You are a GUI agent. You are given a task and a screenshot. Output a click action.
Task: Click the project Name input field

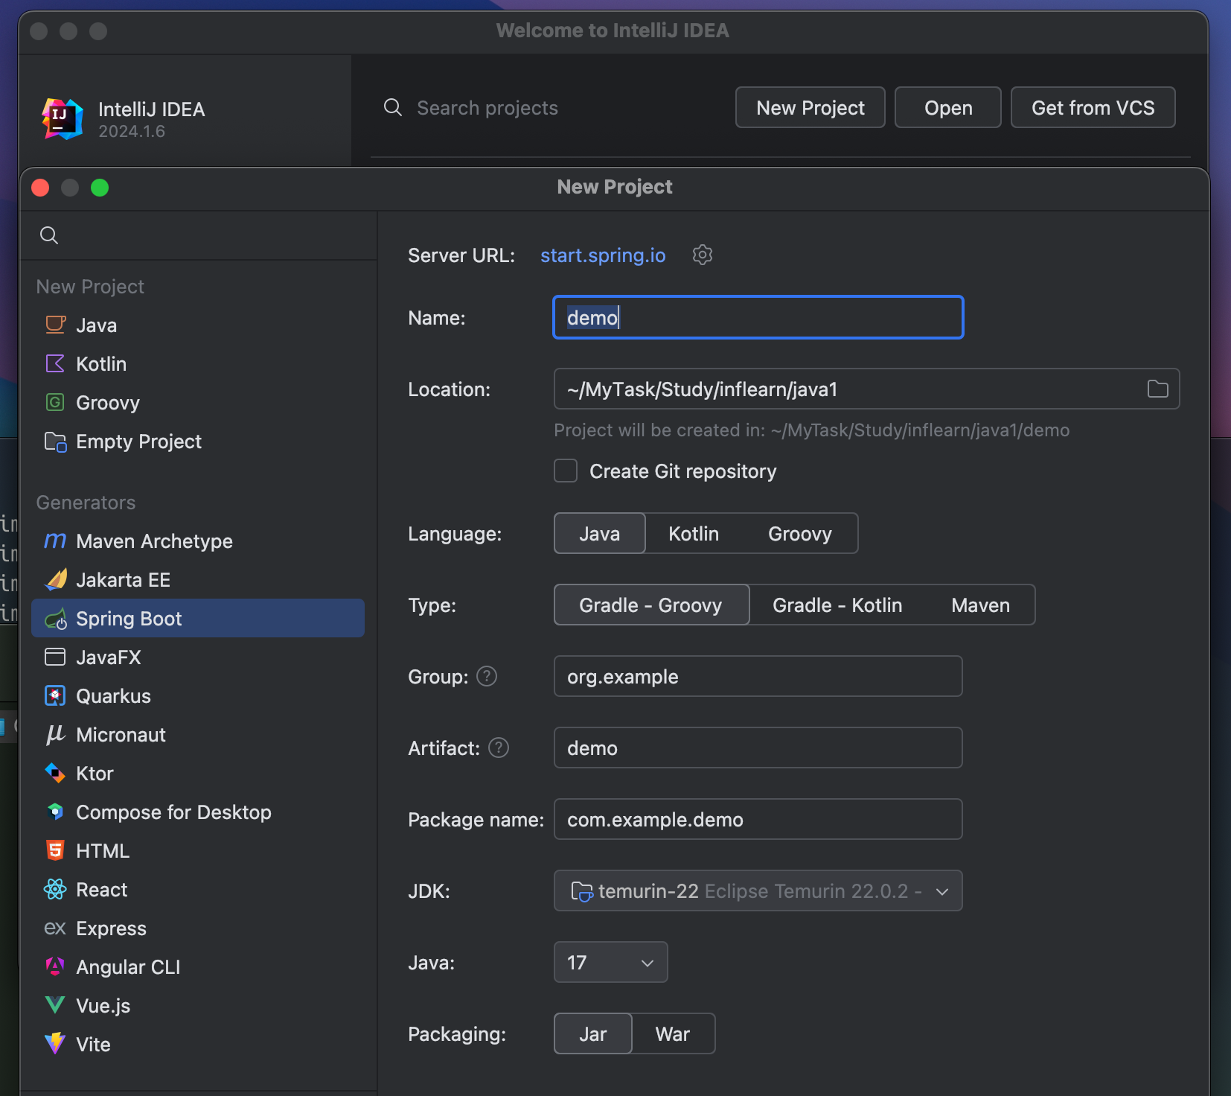point(758,317)
